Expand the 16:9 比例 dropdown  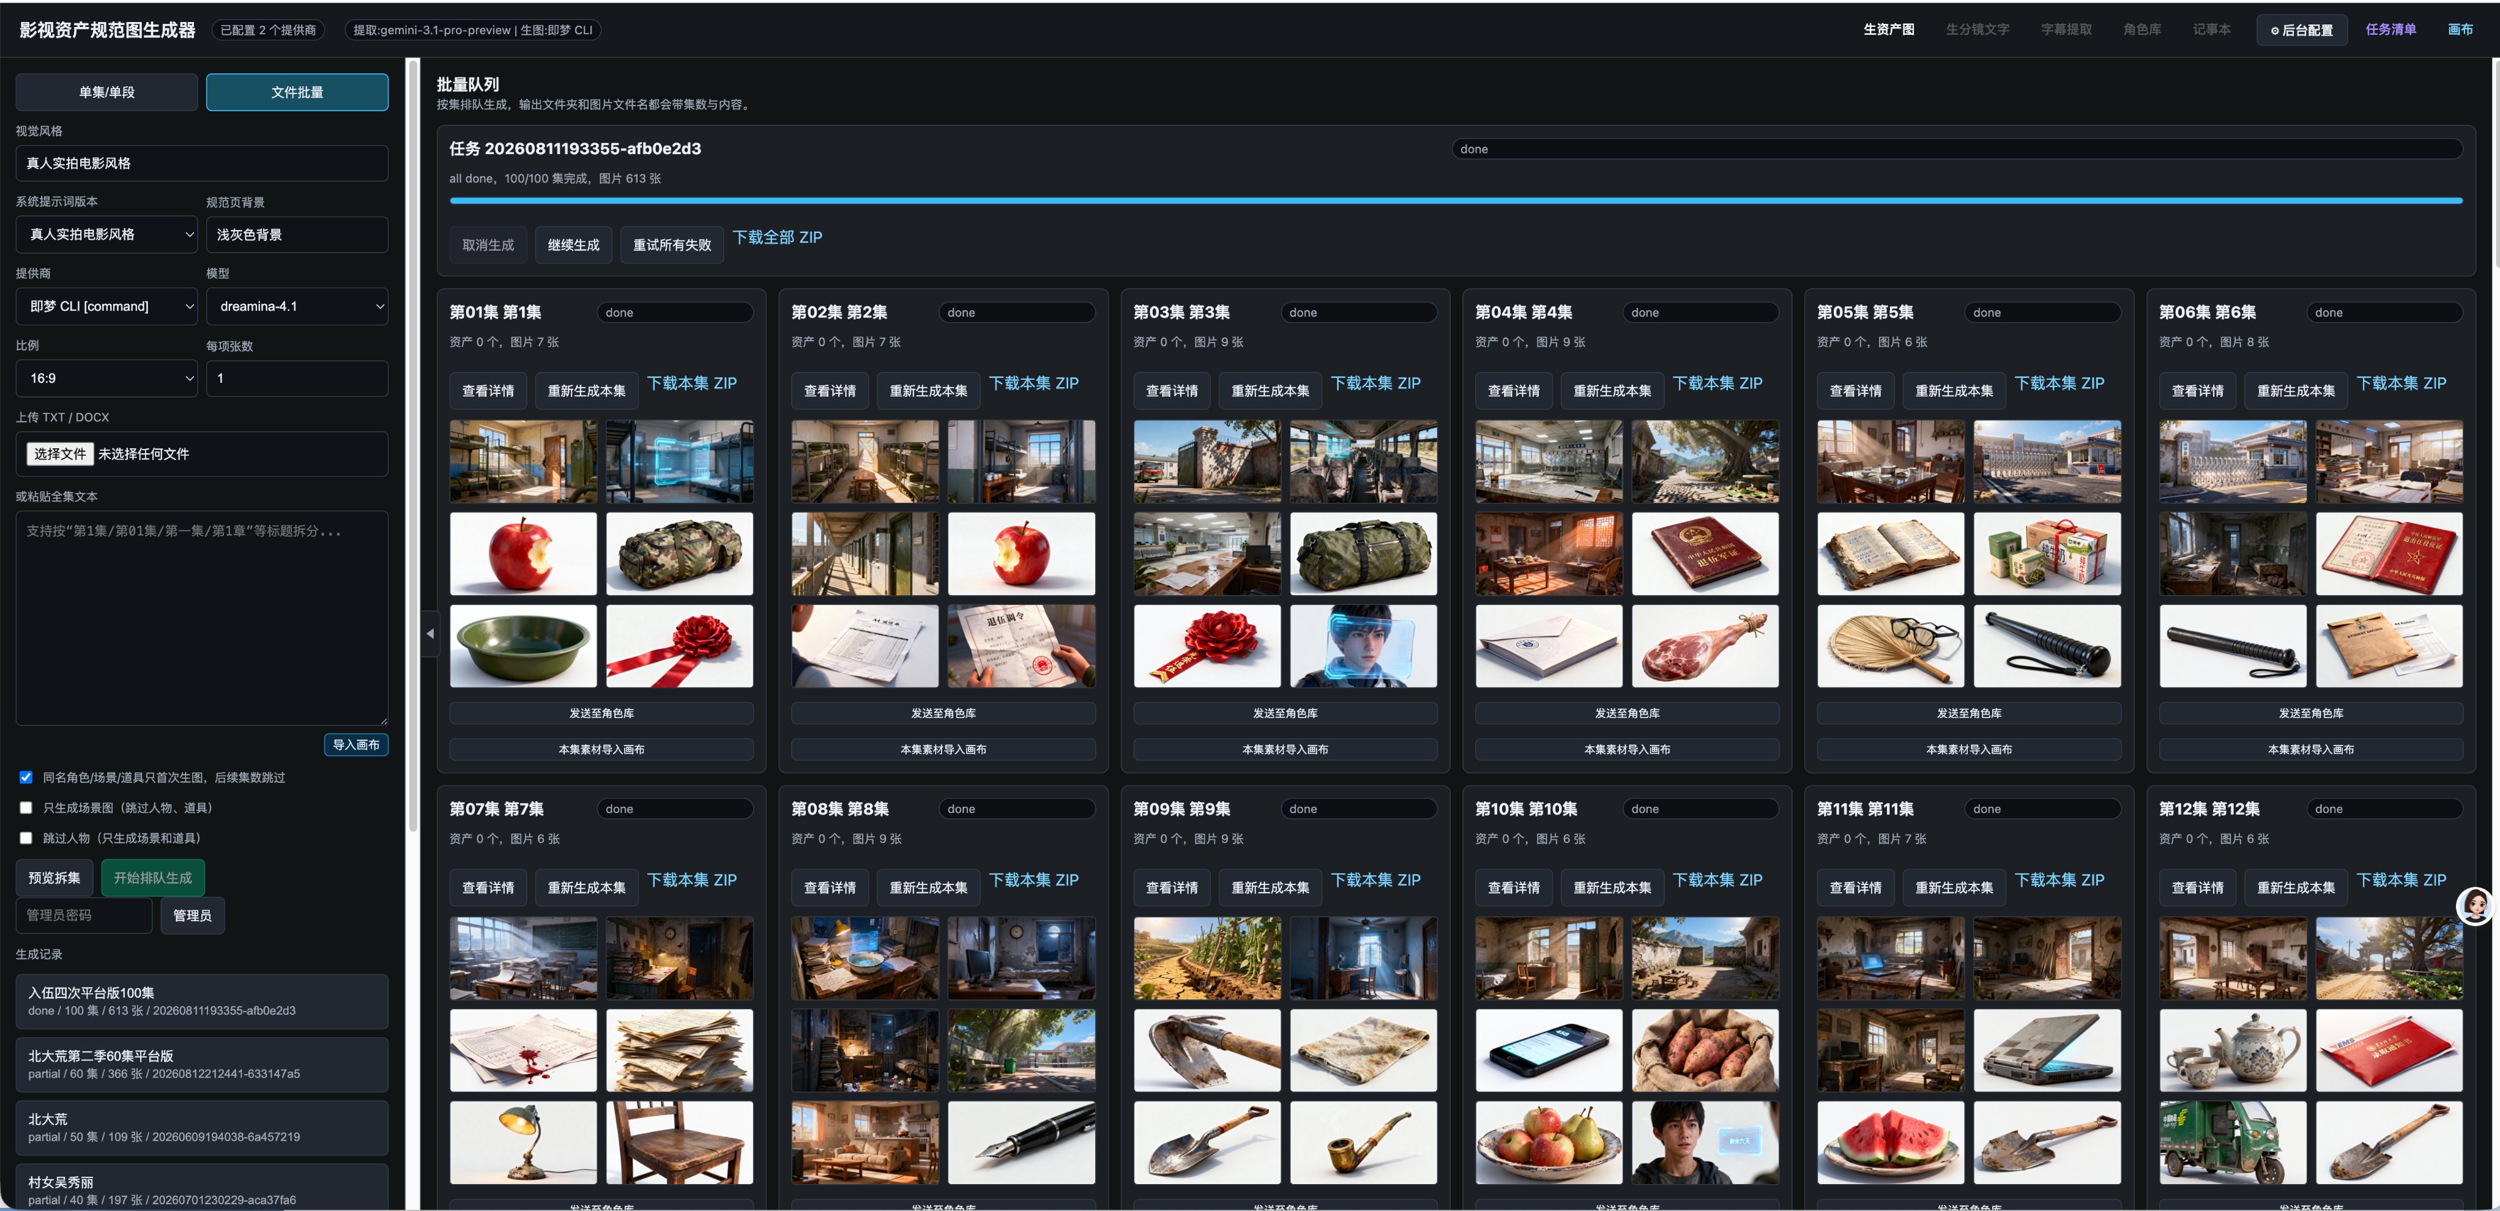(106, 379)
